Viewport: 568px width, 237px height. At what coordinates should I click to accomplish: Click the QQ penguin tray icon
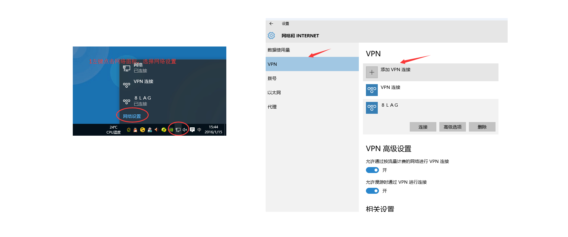pyautogui.click(x=135, y=130)
